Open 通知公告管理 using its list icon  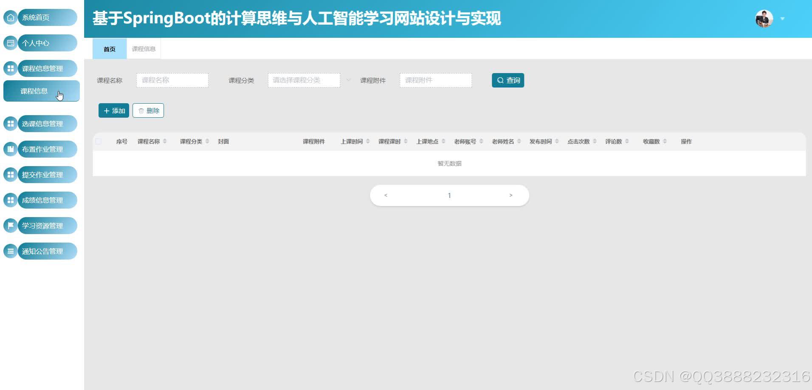(x=10, y=251)
